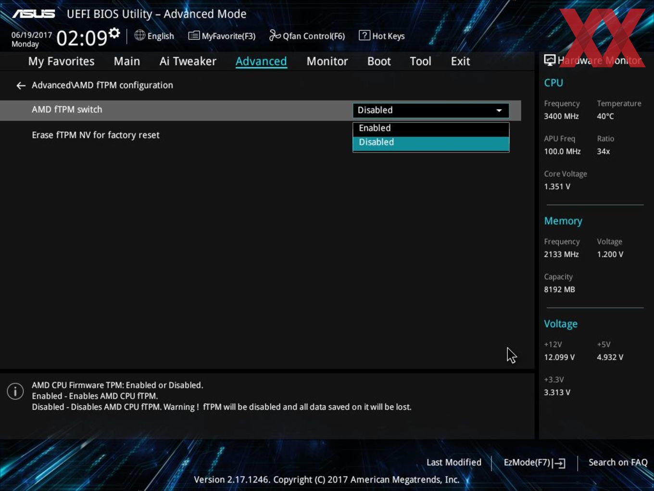Click the back arrow to the Advanced menu
This screenshot has height=491, width=654.
[21, 86]
